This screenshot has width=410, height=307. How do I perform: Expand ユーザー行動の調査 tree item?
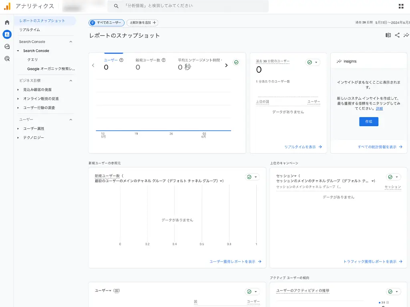click(x=18, y=108)
